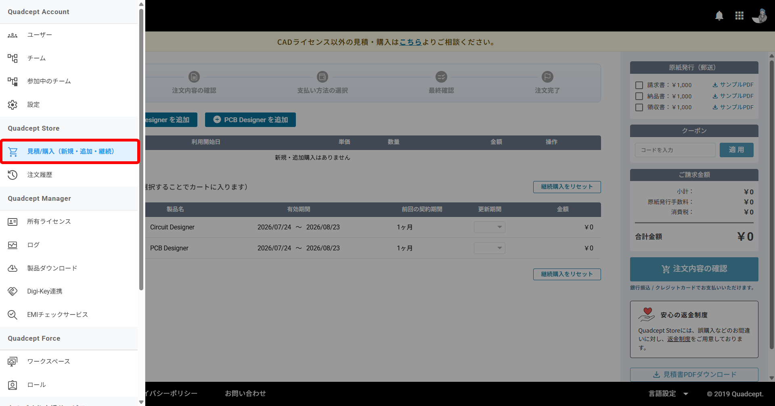Image resolution: width=775 pixels, height=406 pixels.
Task: Click download icon beside 納品書 sample PDF
Action: click(x=715, y=96)
